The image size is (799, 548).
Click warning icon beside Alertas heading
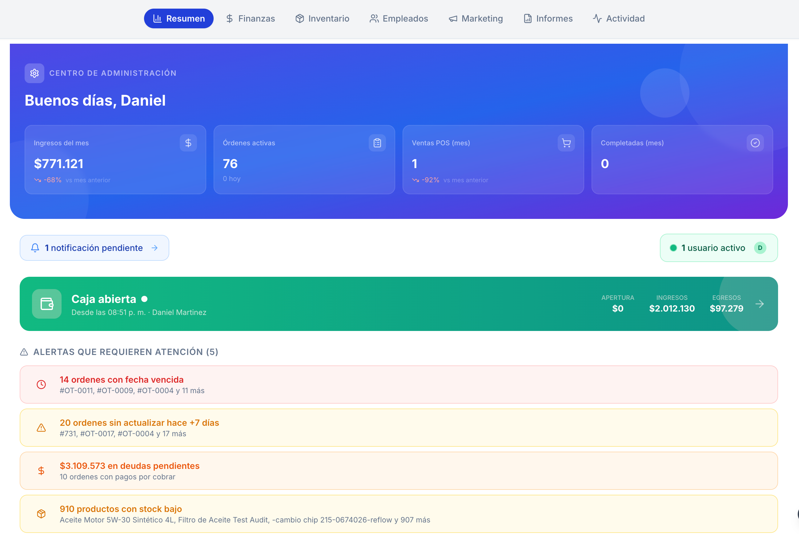[24, 352]
